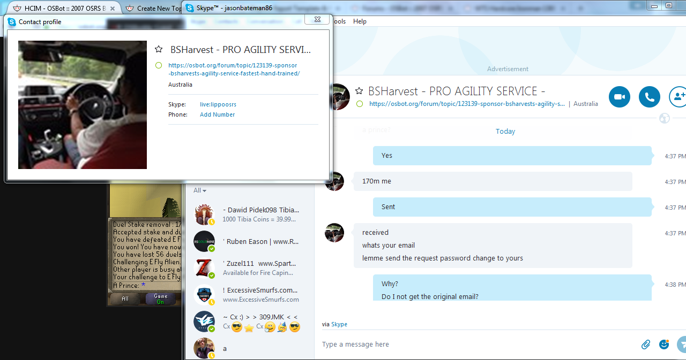Screen dimensions: 686x360
Task: Click 'lemme send the request password change' message
Action: (x=443, y=258)
